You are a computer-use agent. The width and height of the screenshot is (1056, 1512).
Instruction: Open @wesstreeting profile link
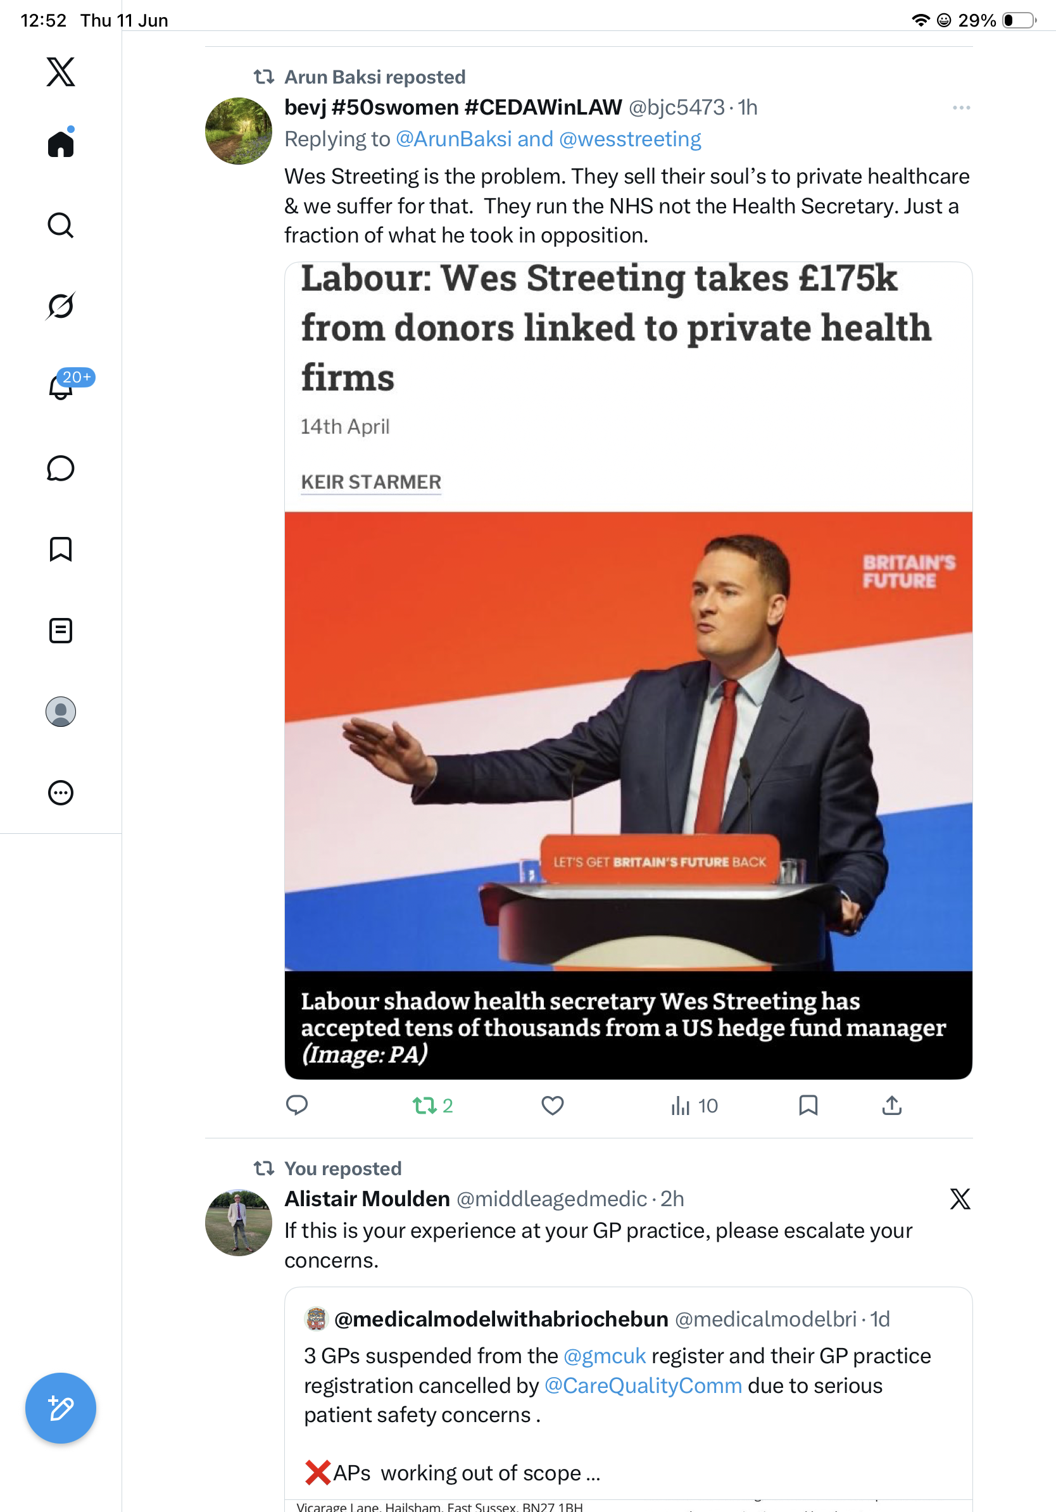click(x=630, y=139)
